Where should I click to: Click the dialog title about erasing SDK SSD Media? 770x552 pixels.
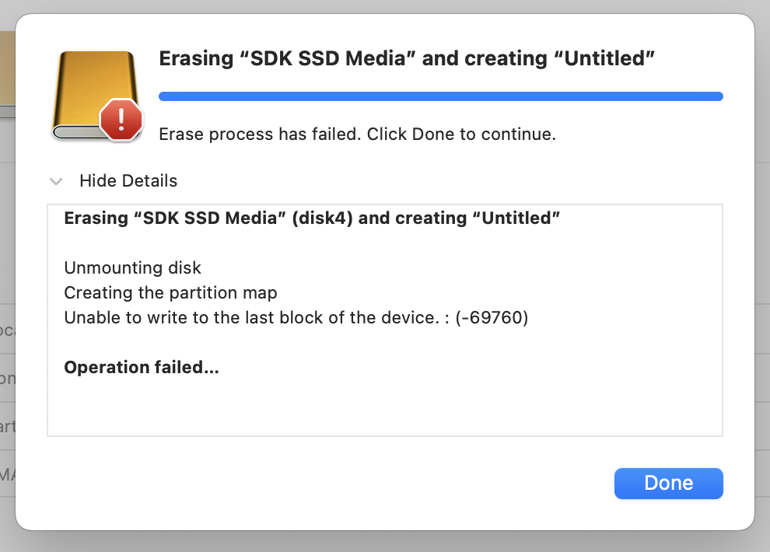[x=404, y=59]
